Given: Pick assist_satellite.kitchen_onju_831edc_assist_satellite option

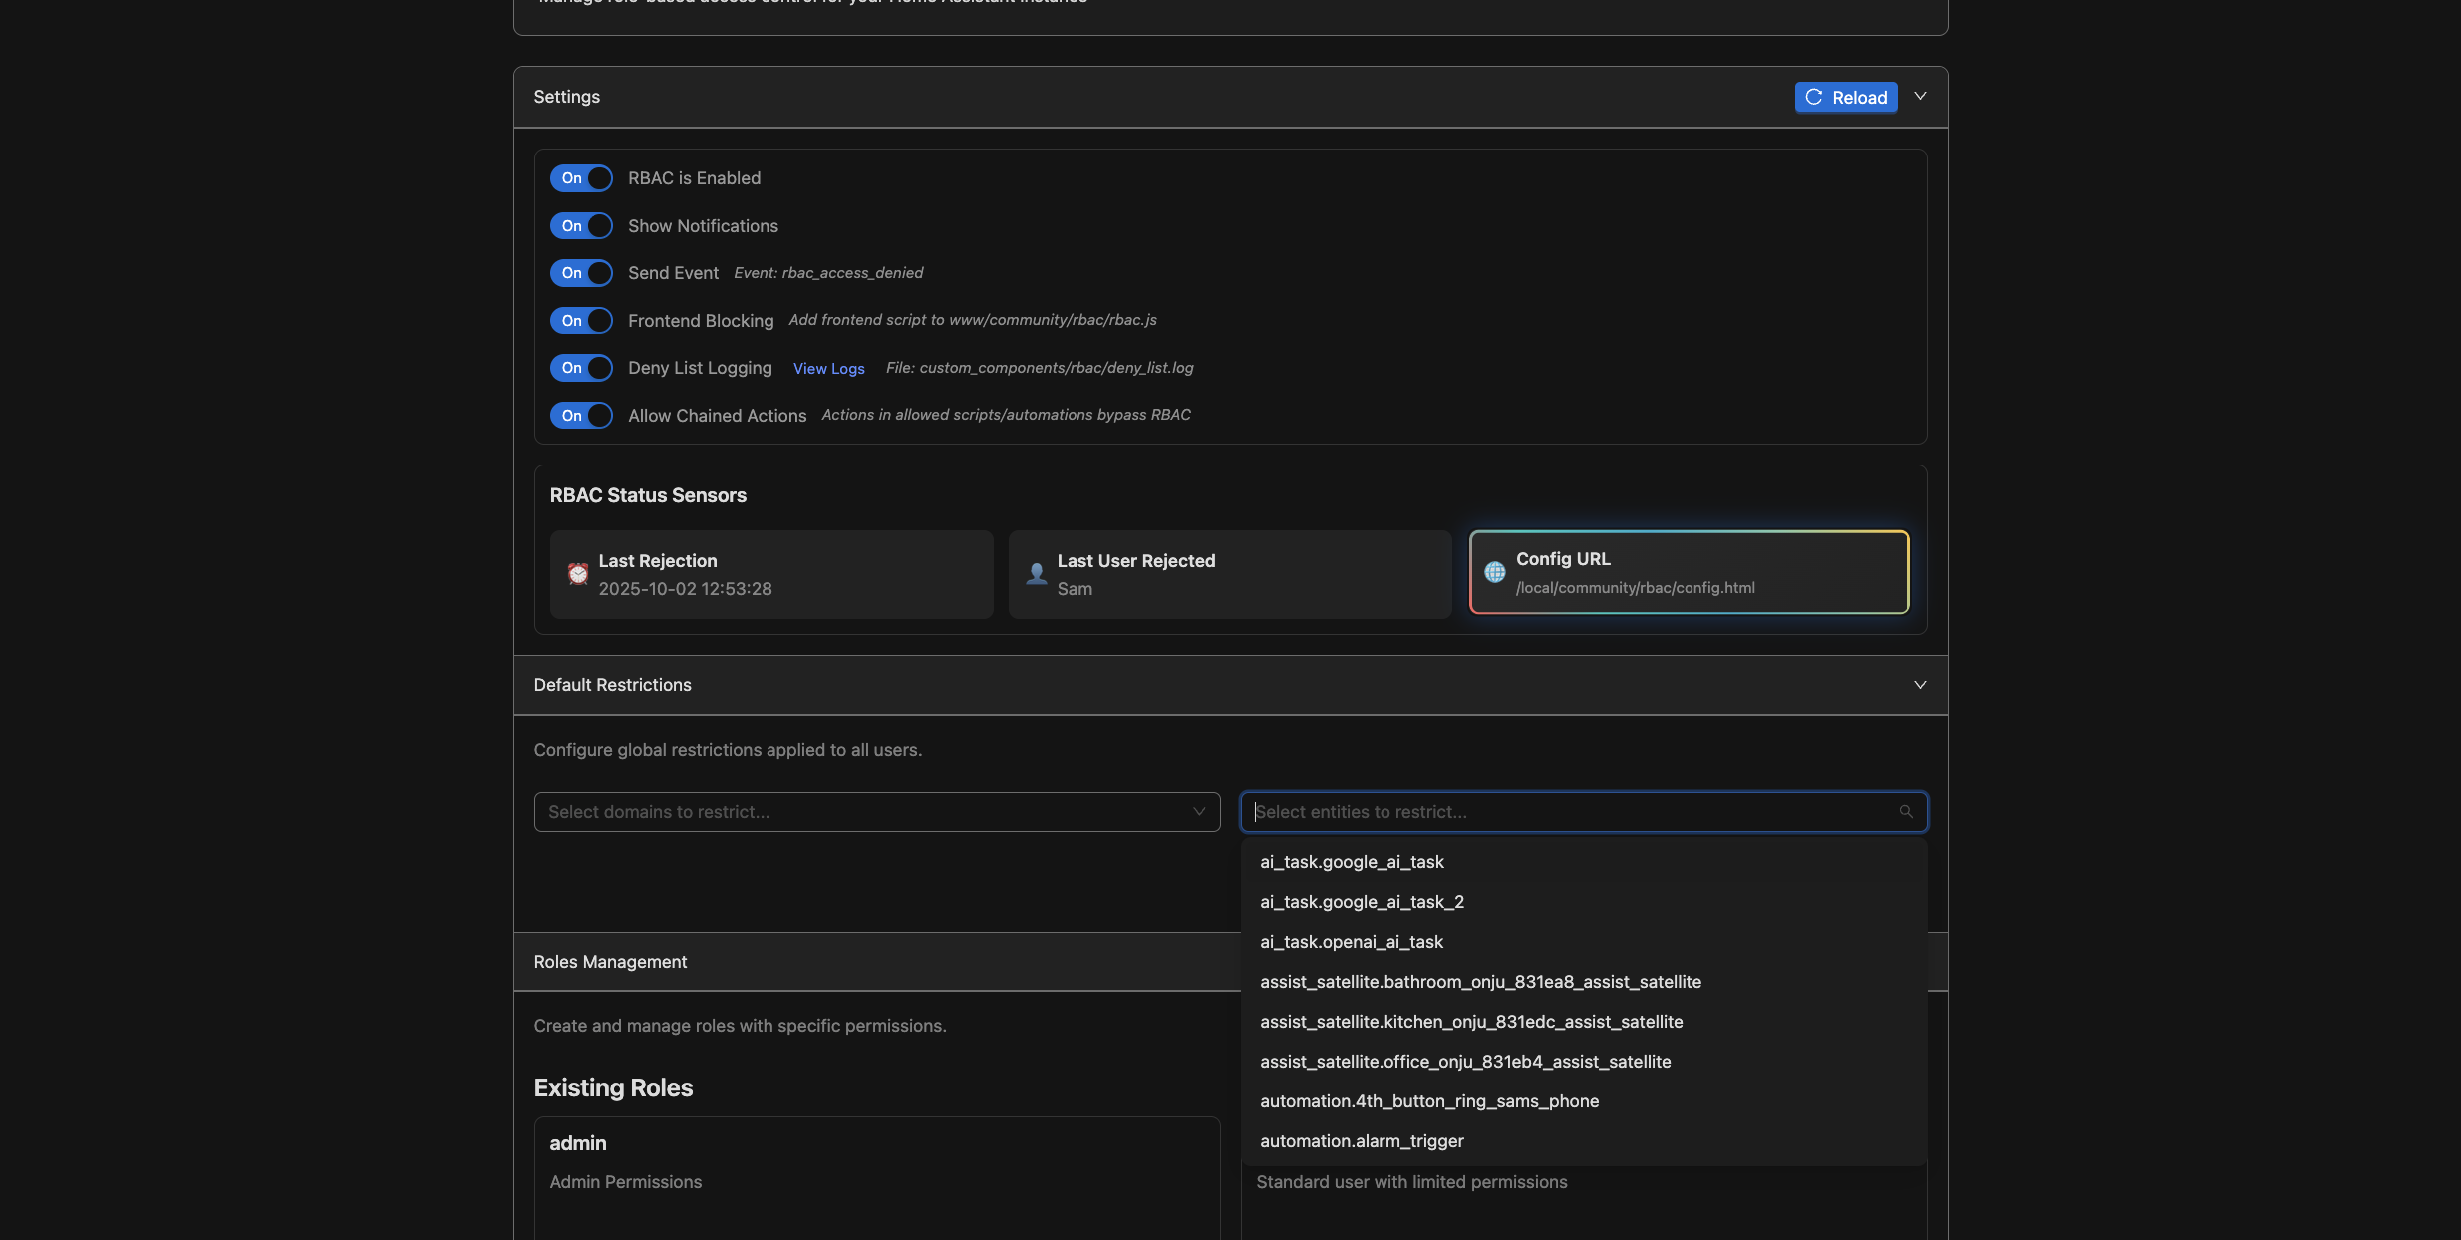Looking at the screenshot, I should tap(1471, 1022).
